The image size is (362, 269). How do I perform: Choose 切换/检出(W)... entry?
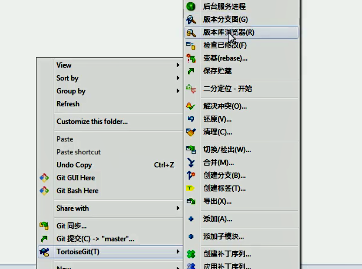click(x=241, y=150)
